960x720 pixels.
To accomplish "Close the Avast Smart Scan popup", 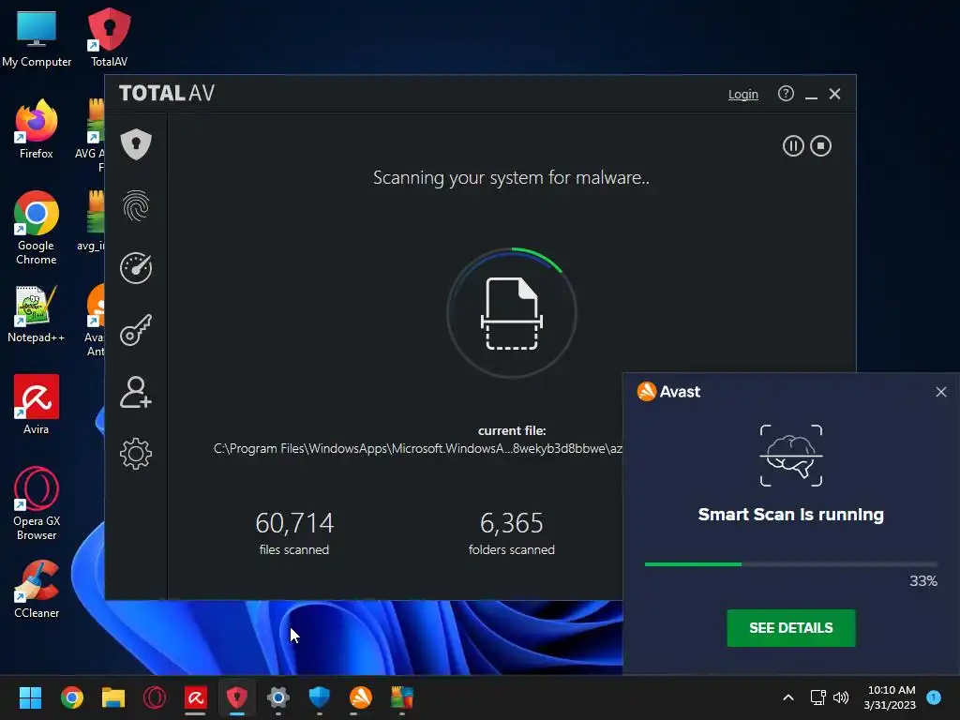I will pyautogui.click(x=941, y=392).
